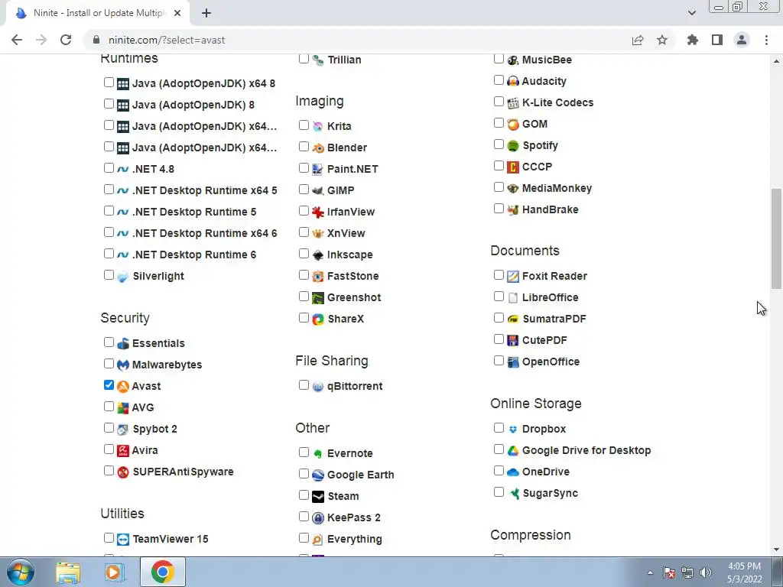Screen dimensions: 783x587
Task: Select the Ninite browser tab
Action: click(x=97, y=13)
